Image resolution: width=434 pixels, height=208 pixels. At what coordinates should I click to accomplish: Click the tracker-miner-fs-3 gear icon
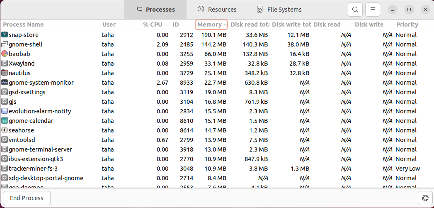click(x=5, y=169)
